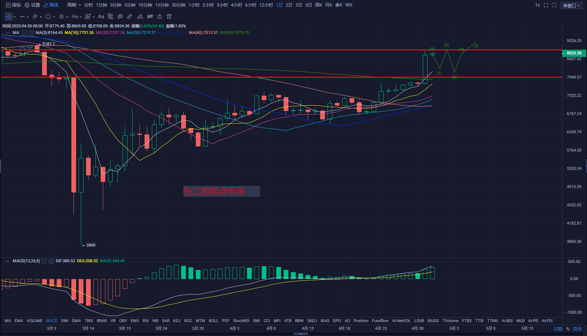Screen dimensions: 587x336
Task: Expand crosshair tool dropdown arrow
Action: pyautogui.click(x=15, y=17)
